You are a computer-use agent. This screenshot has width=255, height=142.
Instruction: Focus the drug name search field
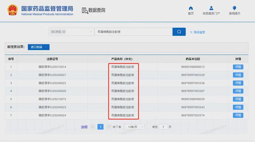133,32
